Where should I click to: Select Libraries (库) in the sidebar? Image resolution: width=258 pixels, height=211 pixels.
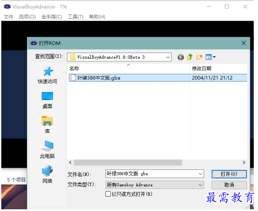pos(47,125)
